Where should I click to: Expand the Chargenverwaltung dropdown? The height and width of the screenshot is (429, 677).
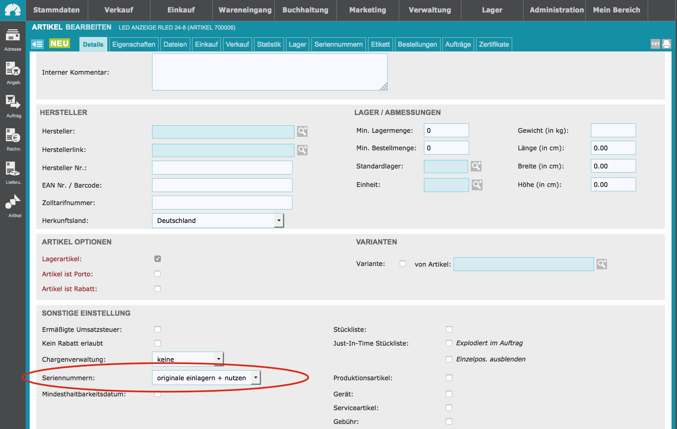pos(188,359)
